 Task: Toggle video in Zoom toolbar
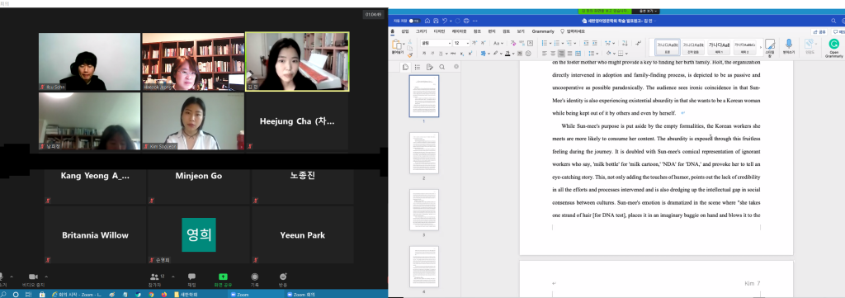click(x=33, y=279)
